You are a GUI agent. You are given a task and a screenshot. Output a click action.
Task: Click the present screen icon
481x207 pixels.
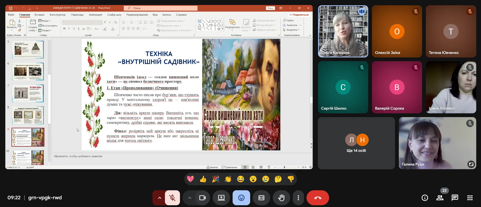221,198
